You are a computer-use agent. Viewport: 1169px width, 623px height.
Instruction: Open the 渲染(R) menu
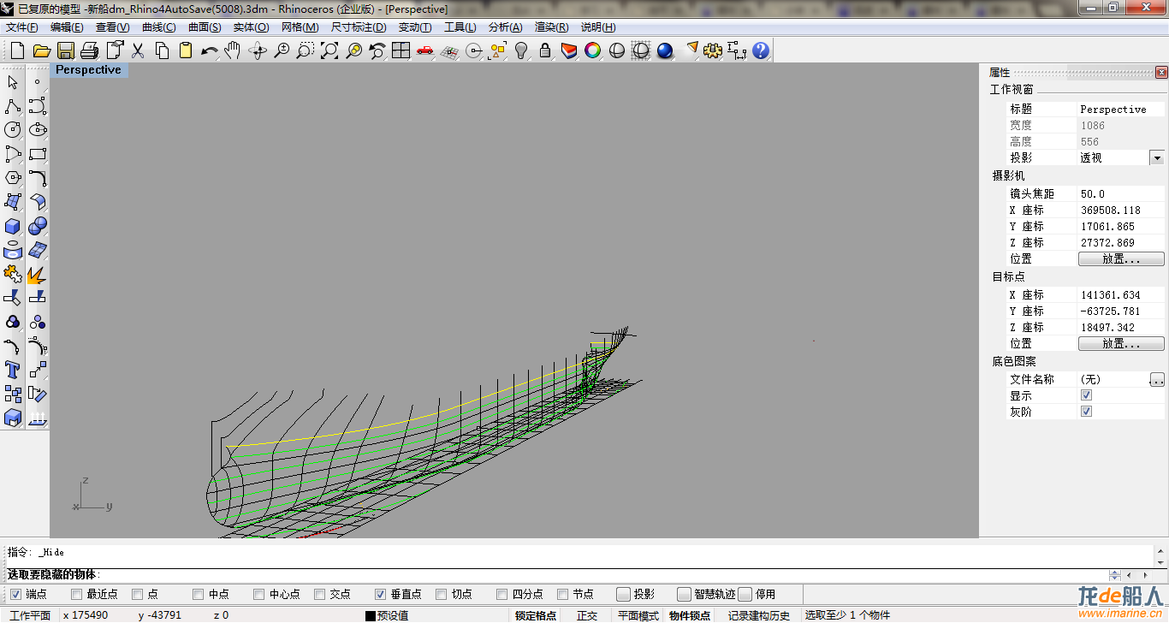tap(551, 27)
